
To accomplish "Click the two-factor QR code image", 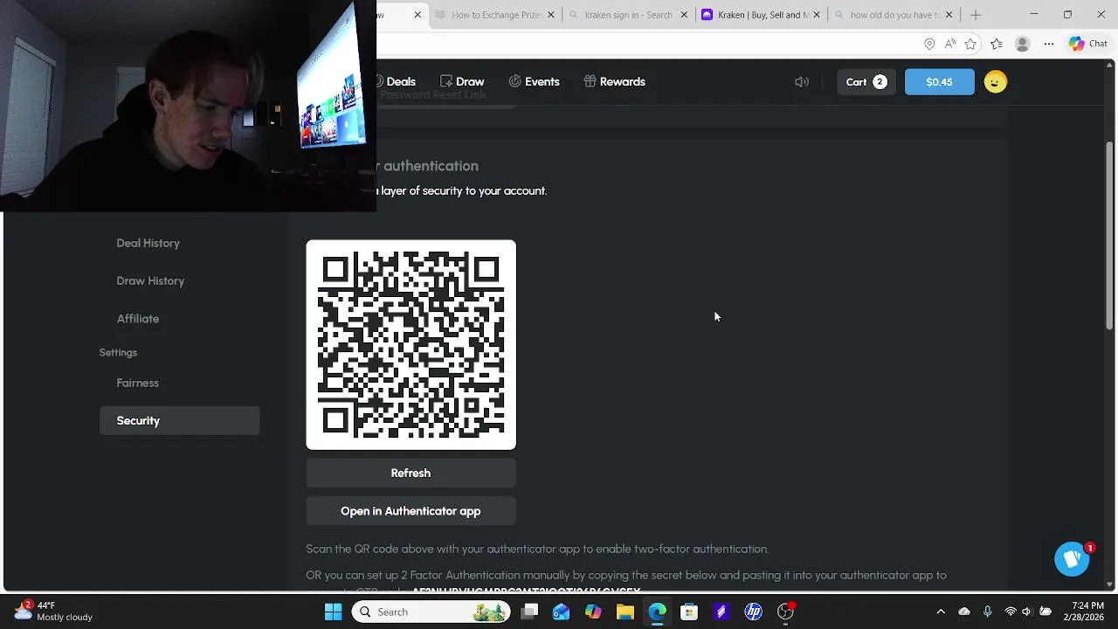I will (x=411, y=345).
